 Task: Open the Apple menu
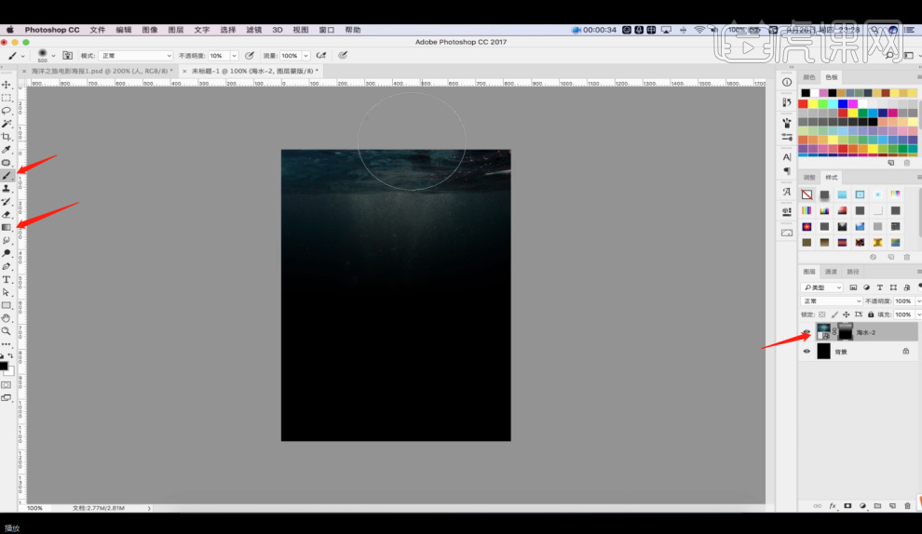[x=10, y=30]
